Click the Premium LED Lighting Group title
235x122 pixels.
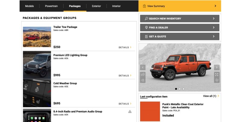click(70, 55)
